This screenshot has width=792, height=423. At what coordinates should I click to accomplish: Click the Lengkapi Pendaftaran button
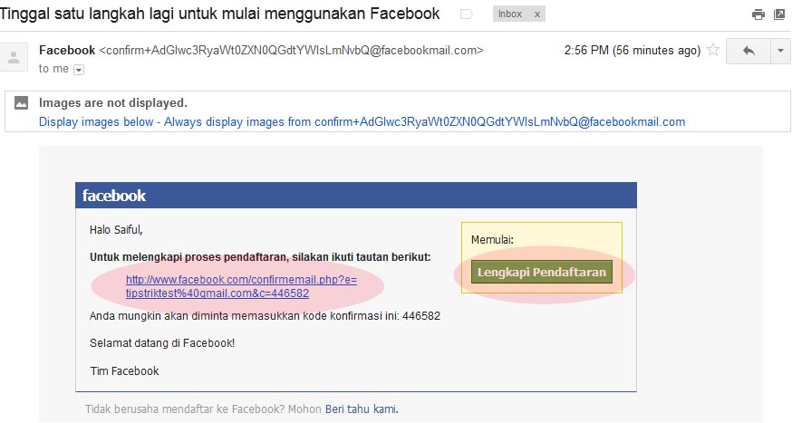pos(542,272)
